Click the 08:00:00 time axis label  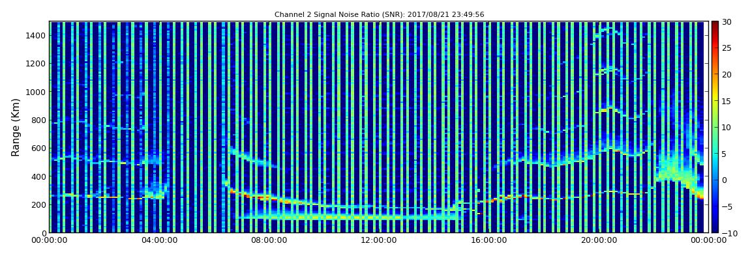[269, 240]
